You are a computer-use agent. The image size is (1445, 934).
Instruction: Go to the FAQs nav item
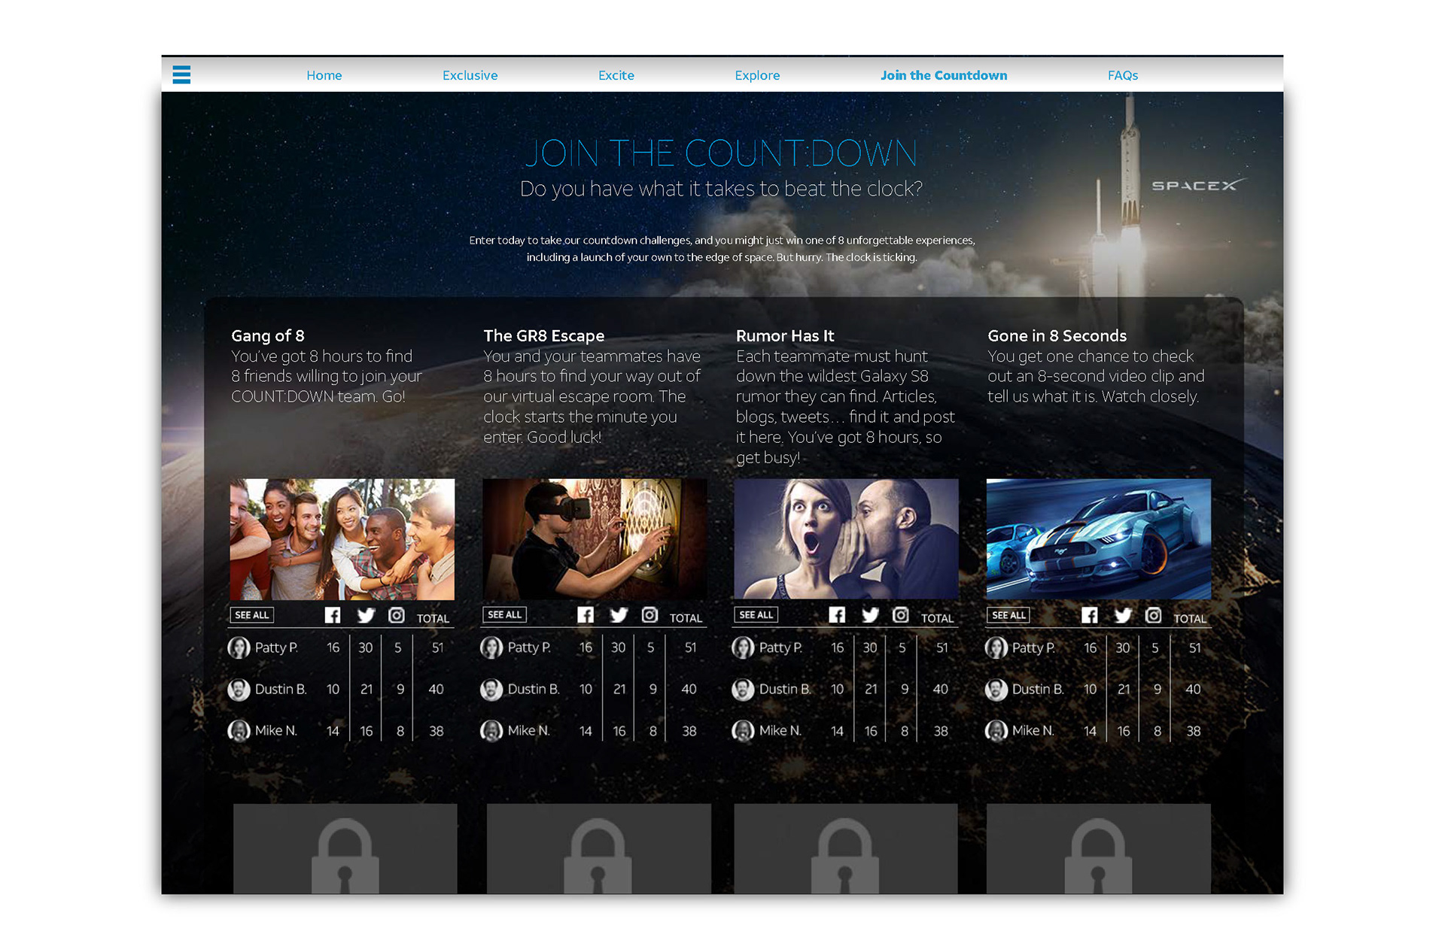1122,75
